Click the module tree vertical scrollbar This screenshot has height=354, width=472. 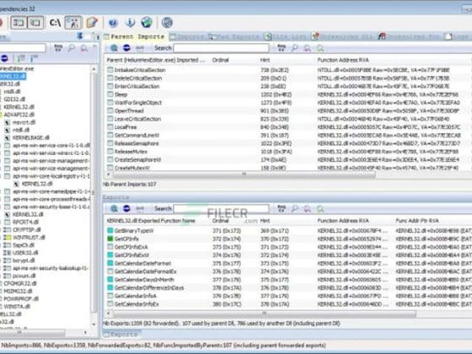point(94,193)
